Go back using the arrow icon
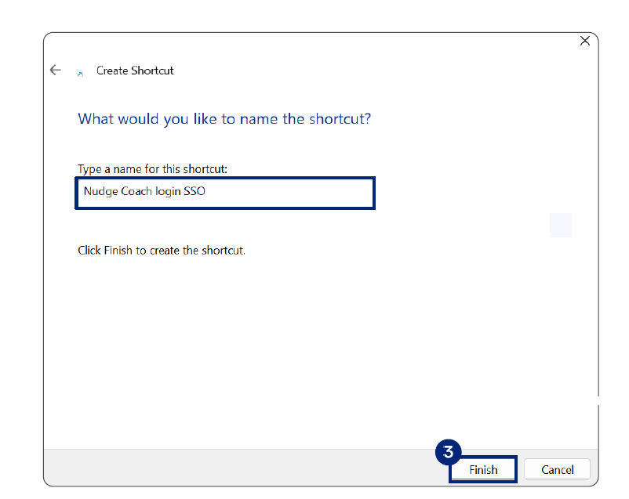The height and width of the screenshot is (499, 629). click(55, 70)
